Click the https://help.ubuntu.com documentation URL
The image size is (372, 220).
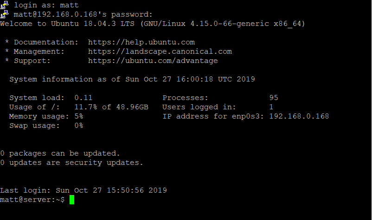click(x=141, y=42)
